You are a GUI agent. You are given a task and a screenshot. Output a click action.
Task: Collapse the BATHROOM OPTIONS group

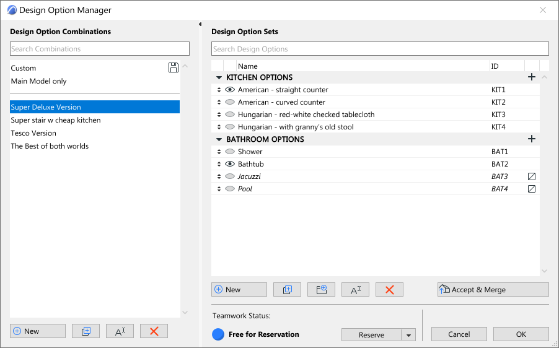[x=219, y=139]
